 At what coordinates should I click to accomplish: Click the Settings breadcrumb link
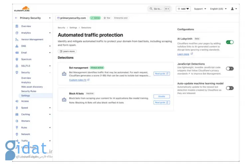click(x=73, y=28)
